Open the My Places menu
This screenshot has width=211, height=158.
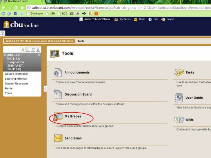tap(125, 19)
